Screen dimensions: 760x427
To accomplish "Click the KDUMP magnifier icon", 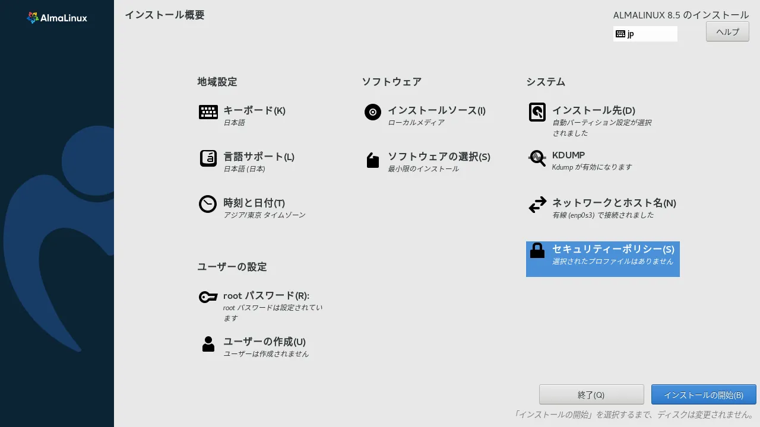I will point(537,158).
